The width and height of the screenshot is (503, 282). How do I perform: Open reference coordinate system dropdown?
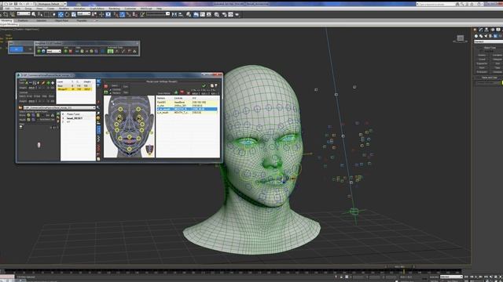coord(84,14)
